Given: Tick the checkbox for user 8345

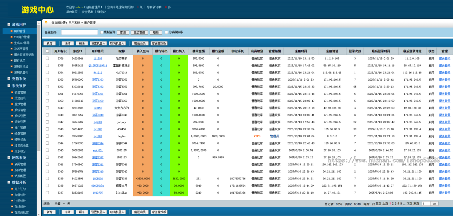Looking at the screenshot, I should 47,136.
